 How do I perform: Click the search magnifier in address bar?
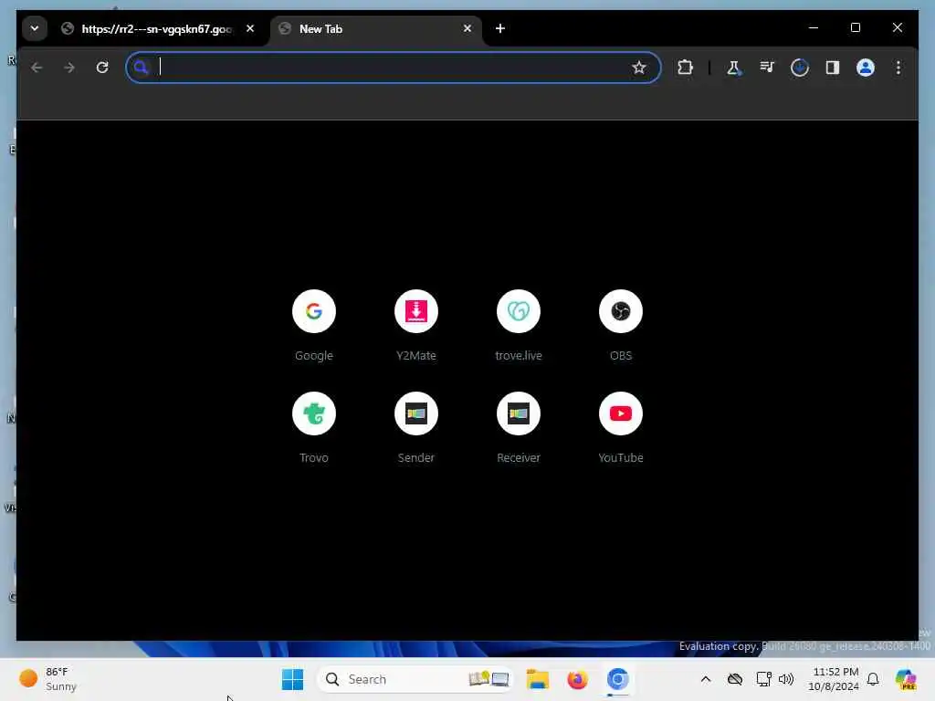tap(141, 68)
